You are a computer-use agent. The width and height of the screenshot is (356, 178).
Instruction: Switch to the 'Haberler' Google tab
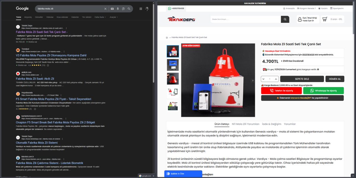(75, 17)
